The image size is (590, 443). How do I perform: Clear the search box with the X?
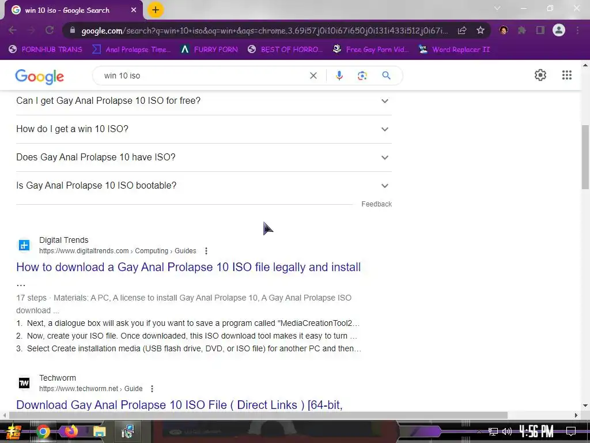point(313,76)
